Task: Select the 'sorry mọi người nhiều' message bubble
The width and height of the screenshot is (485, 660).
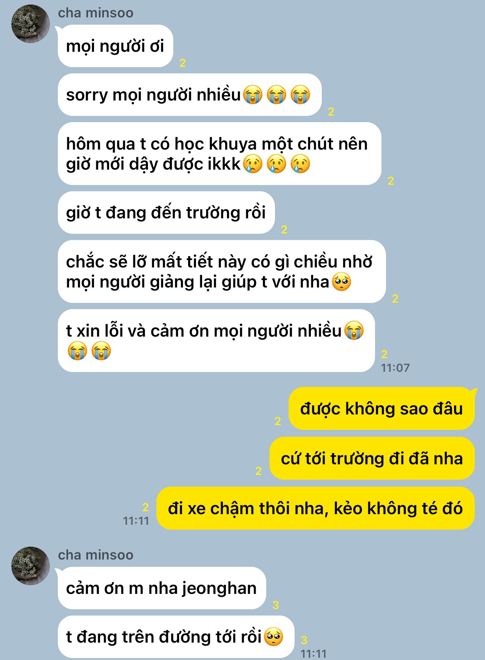Action: coord(190,94)
